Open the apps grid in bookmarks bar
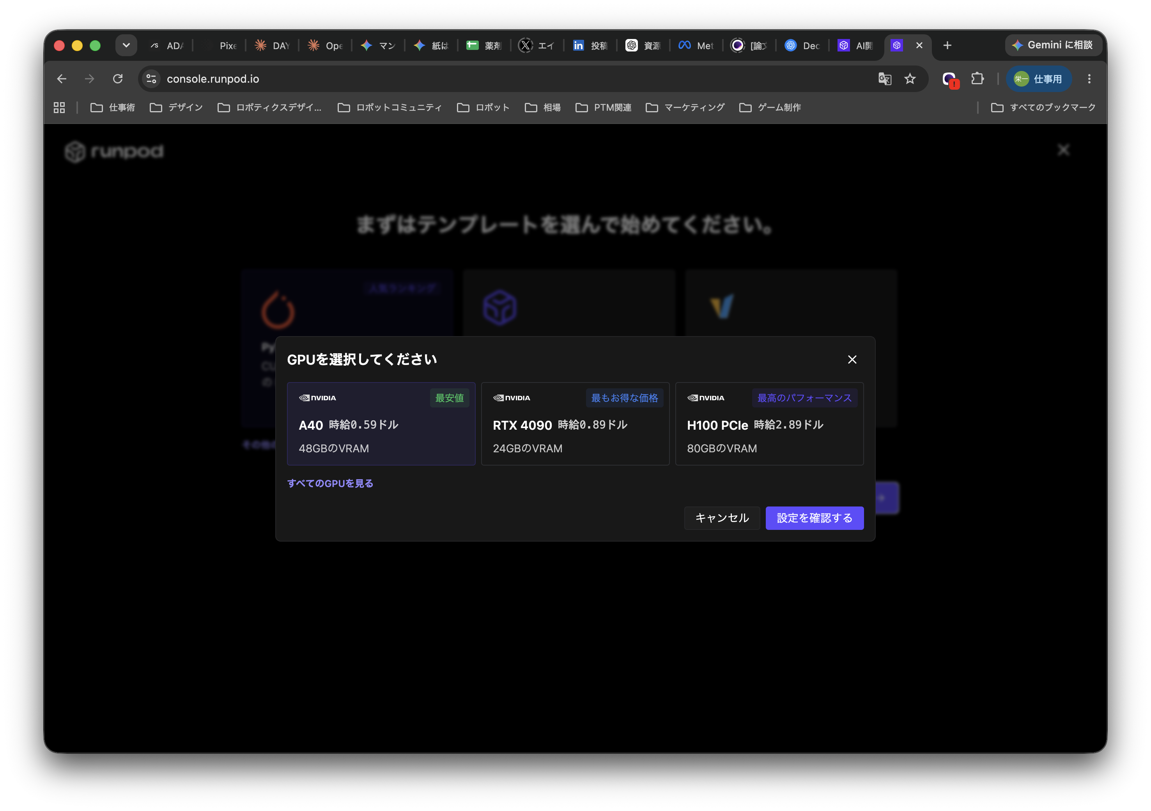1151x811 pixels. [59, 107]
